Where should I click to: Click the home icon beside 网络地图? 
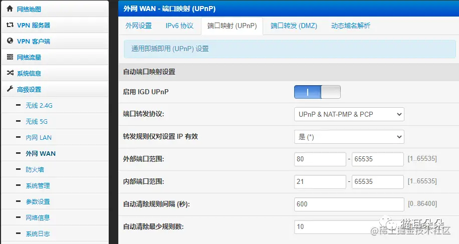point(10,9)
